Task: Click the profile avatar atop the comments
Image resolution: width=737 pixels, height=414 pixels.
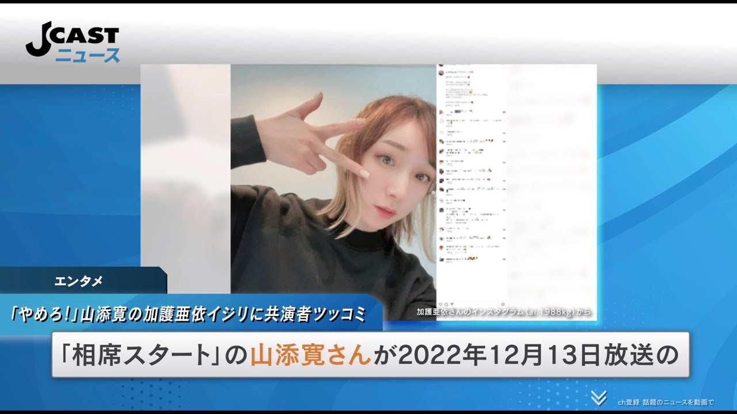Action: pyautogui.click(x=440, y=72)
